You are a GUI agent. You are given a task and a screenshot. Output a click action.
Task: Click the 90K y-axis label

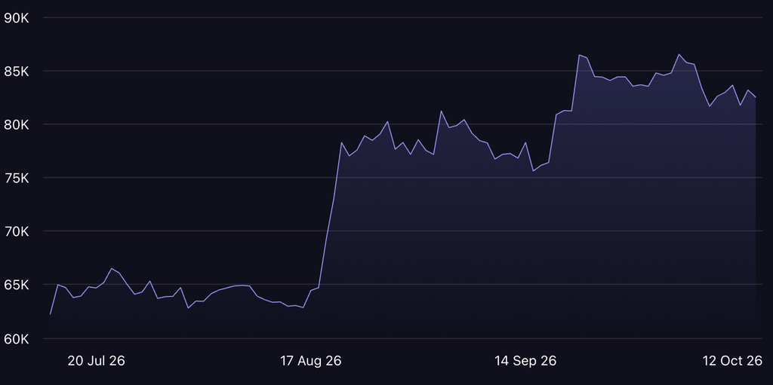17,18
